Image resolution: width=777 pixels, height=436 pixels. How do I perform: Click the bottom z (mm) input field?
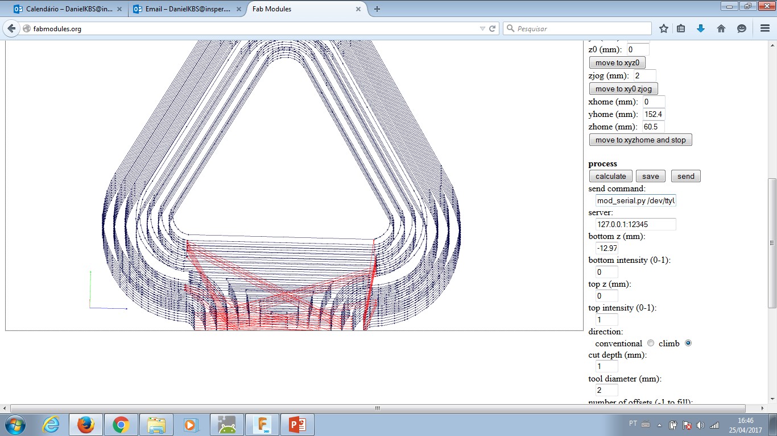(x=607, y=248)
